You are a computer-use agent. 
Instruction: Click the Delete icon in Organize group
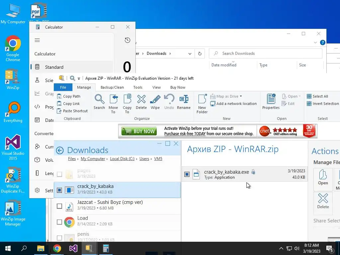click(x=141, y=102)
